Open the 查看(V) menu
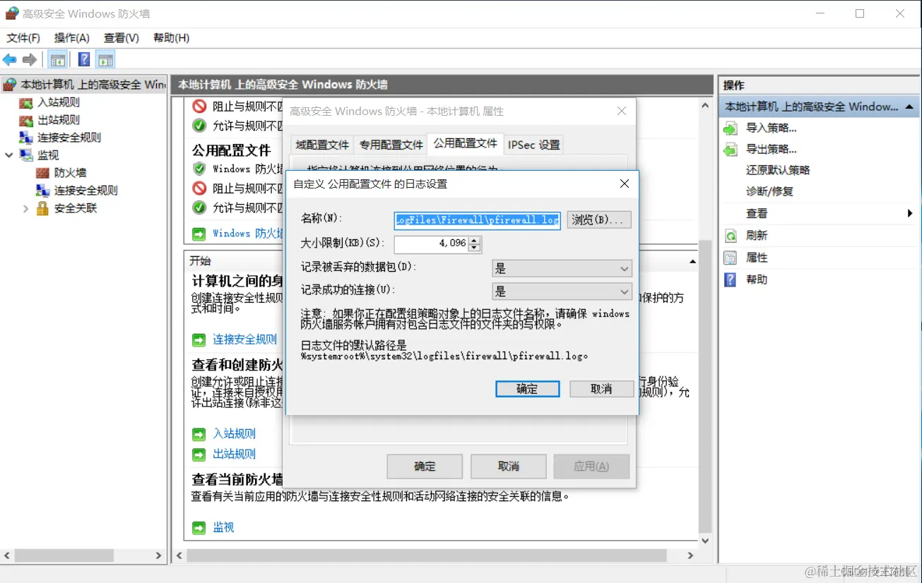 tap(122, 38)
